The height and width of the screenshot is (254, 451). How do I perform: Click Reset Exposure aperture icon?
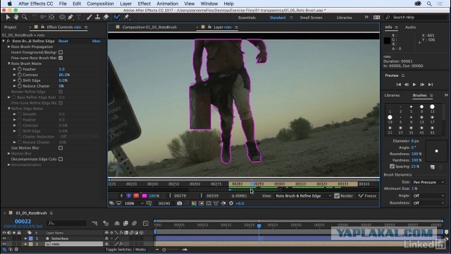[231, 203]
